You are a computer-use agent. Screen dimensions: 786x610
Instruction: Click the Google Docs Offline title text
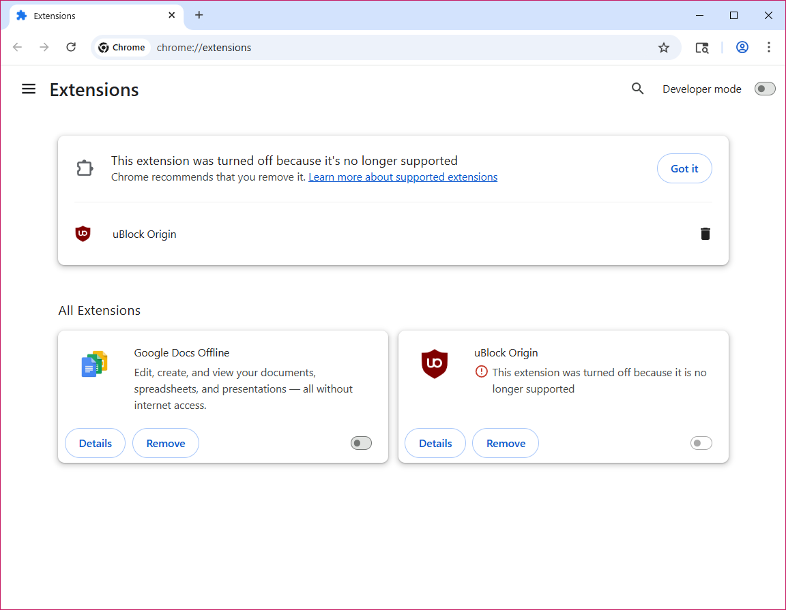pos(181,352)
